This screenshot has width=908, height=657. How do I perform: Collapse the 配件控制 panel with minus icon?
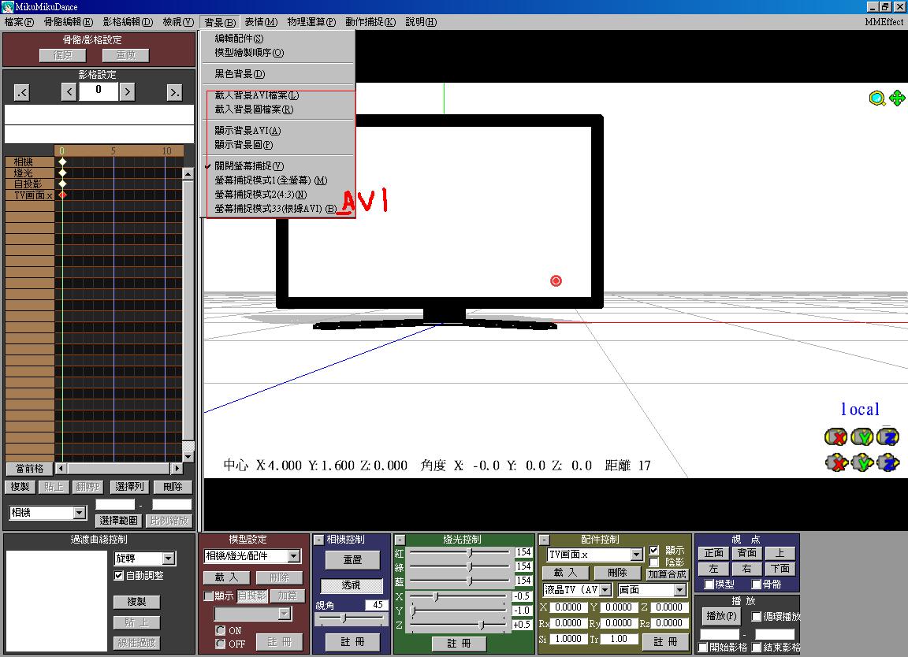coord(543,540)
